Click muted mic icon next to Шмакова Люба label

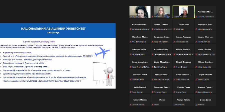pyautogui.click(x=131, y=80)
